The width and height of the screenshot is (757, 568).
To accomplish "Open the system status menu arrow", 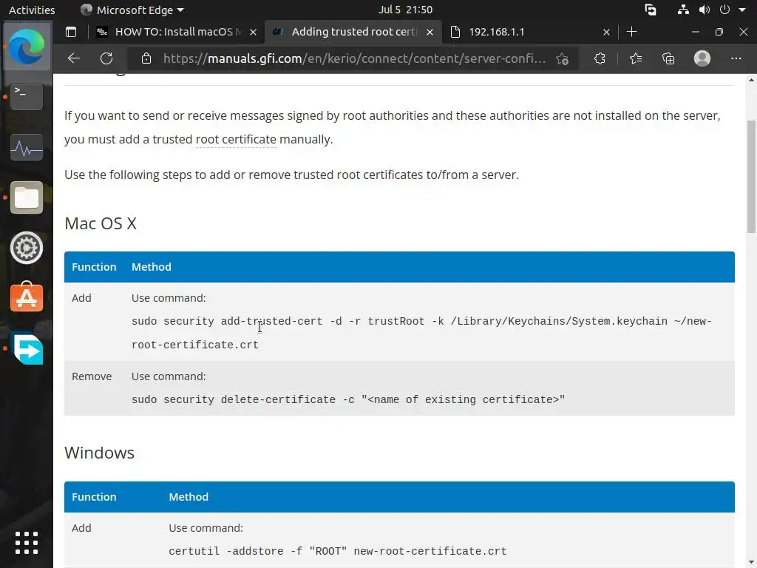I will point(742,10).
